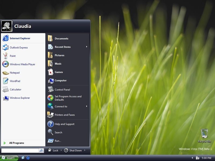Expand the Recent Items submenu
The width and height of the screenshot is (215, 161).
(x=63, y=47)
